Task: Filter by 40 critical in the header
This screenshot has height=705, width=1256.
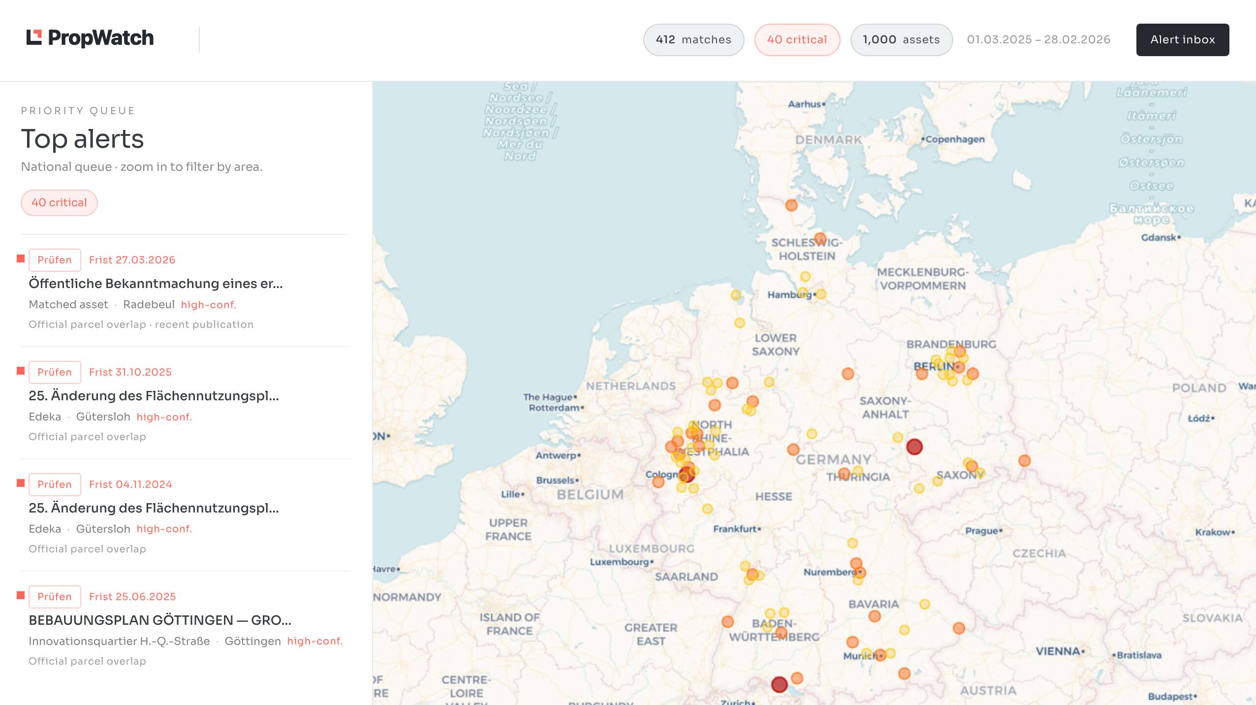Action: tap(797, 40)
